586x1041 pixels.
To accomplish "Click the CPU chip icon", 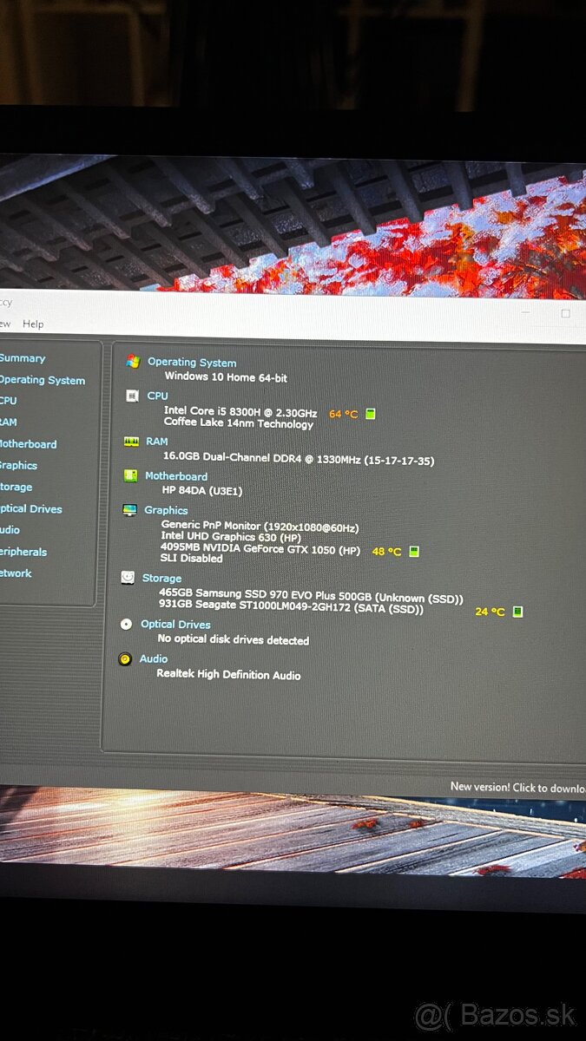I will [x=132, y=396].
